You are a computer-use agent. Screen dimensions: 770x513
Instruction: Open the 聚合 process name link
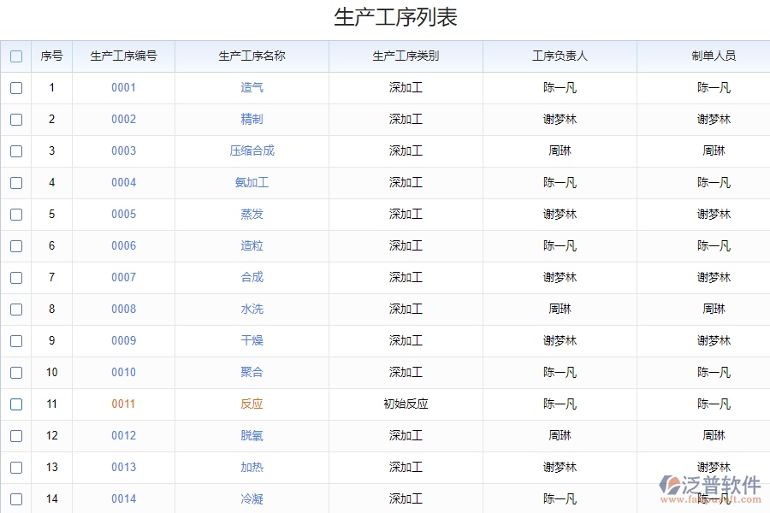252,372
